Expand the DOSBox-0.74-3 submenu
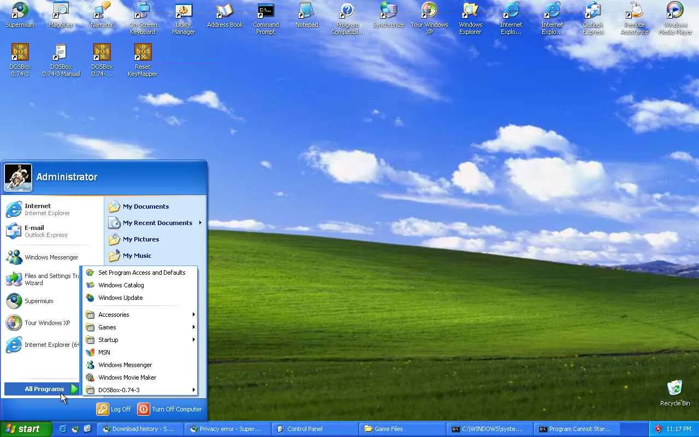Image resolution: width=699 pixels, height=437 pixels. coord(139,390)
